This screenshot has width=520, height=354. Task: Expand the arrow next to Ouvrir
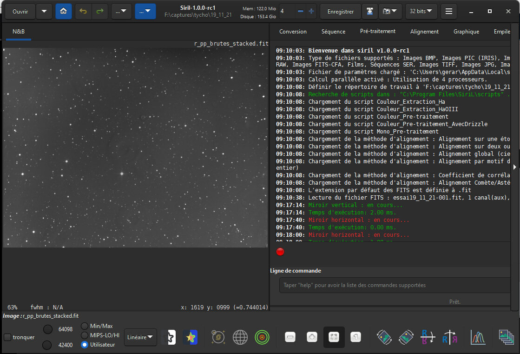(x=44, y=11)
